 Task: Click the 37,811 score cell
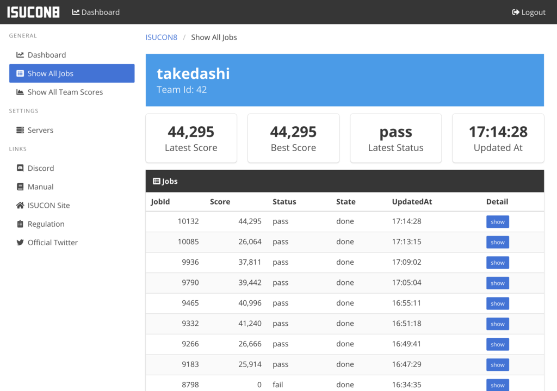[x=250, y=262]
